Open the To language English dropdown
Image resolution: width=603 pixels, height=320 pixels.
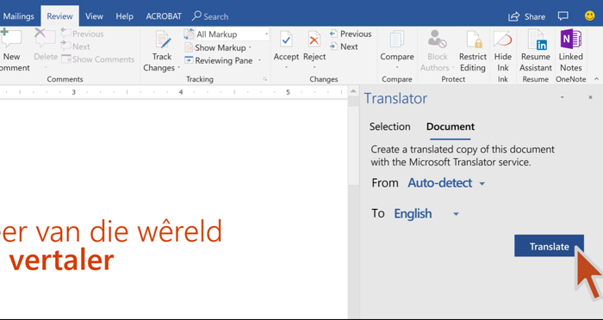(426, 213)
